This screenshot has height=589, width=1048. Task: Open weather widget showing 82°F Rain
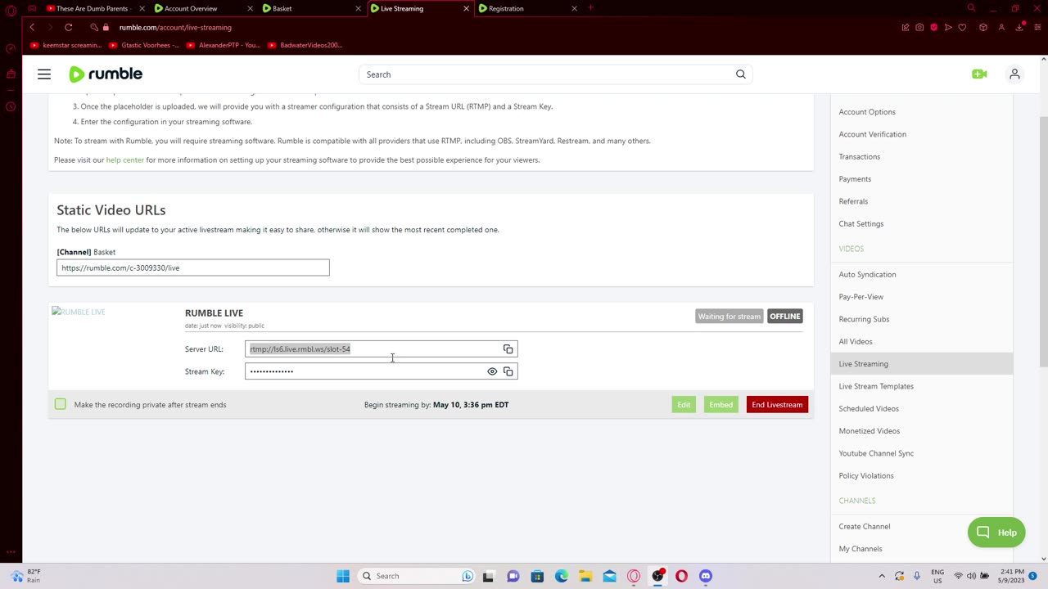pos(26,576)
